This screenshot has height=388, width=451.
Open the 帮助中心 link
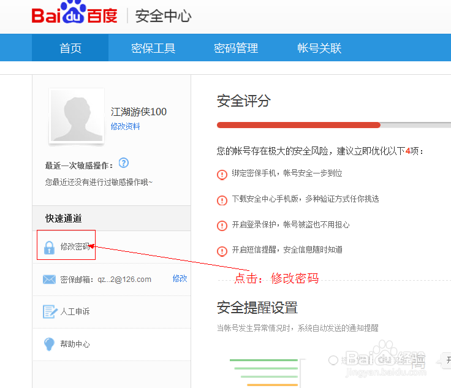pos(75,344)
